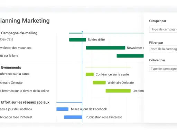This screenshot has height=133, width=177.
Task: Select the dark green lune campaign bar
Action: [x=130, y=56]
